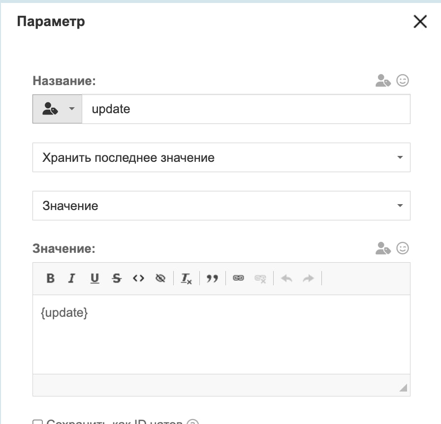Open the 'Хранить последнее значение' dropdown
Image resolution: width=441 pixels, height=424 pixels.
point(221,158)
